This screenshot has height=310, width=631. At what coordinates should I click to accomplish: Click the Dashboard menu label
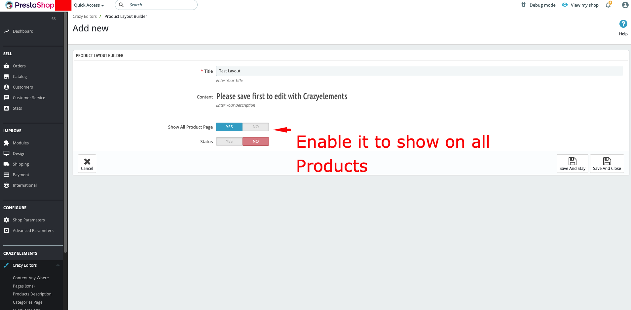(x=23, y=31)
